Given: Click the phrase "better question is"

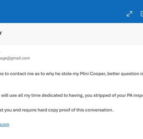Looking at the screenshot, I should click(125, 74).
